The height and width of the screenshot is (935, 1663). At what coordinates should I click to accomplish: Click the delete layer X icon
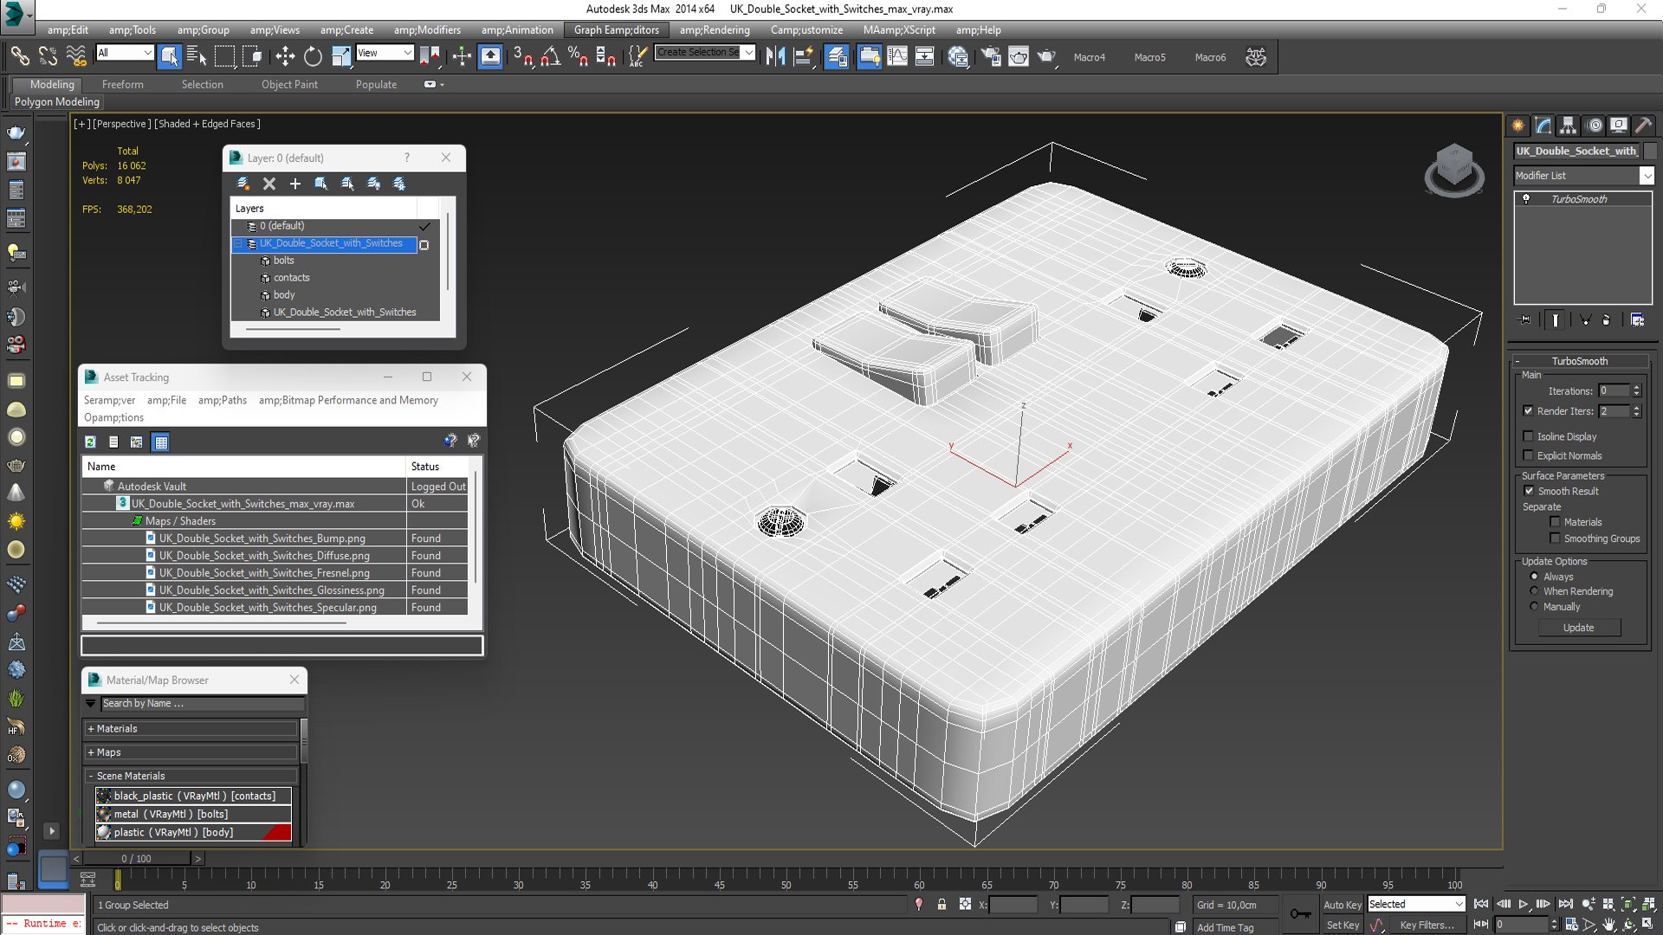(269, 184)
